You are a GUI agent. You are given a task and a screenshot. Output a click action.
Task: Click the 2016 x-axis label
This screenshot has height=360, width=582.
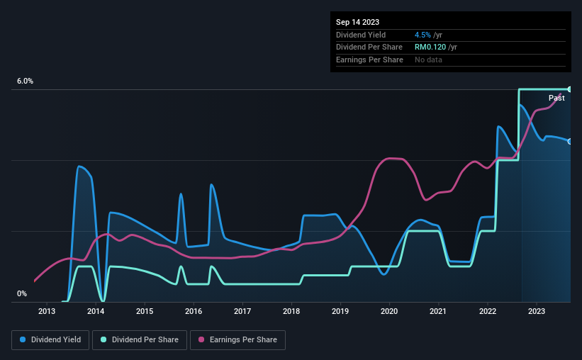click(x=194, y=311)
